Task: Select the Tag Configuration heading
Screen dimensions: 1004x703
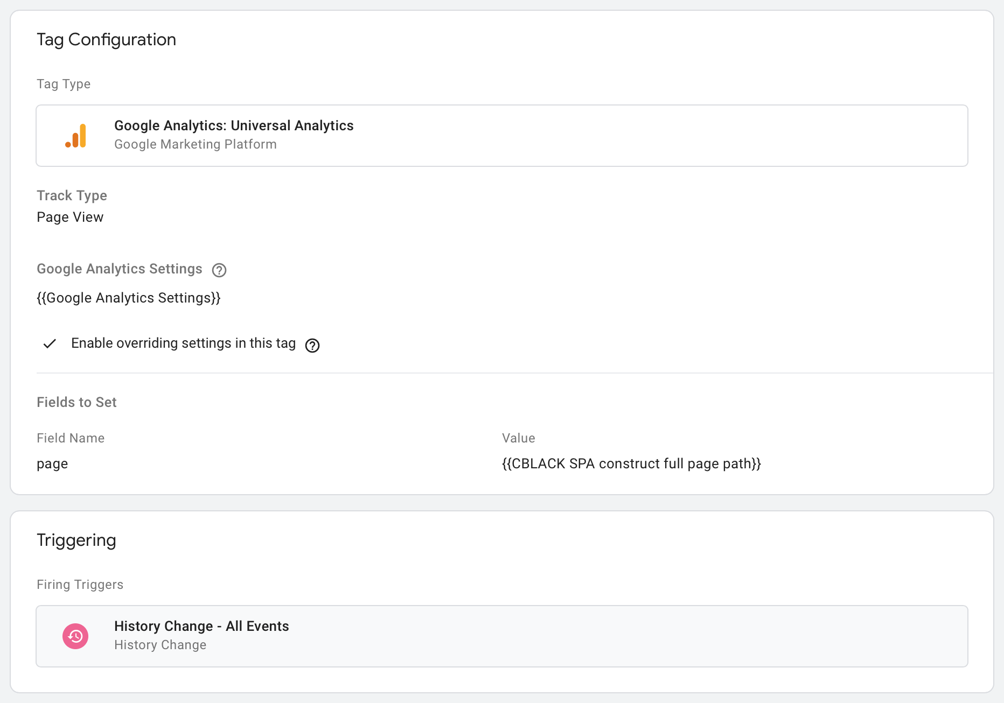Action: click(106, 40)
